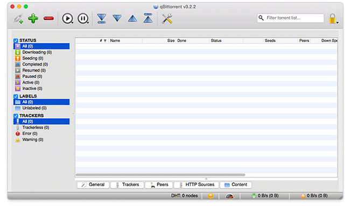Viewport: 350px width, 206px height.
Task: Open the Trackers tab
Action: tap(127, 184)
